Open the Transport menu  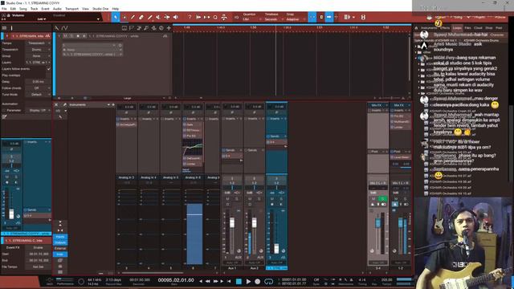(71, 9)
